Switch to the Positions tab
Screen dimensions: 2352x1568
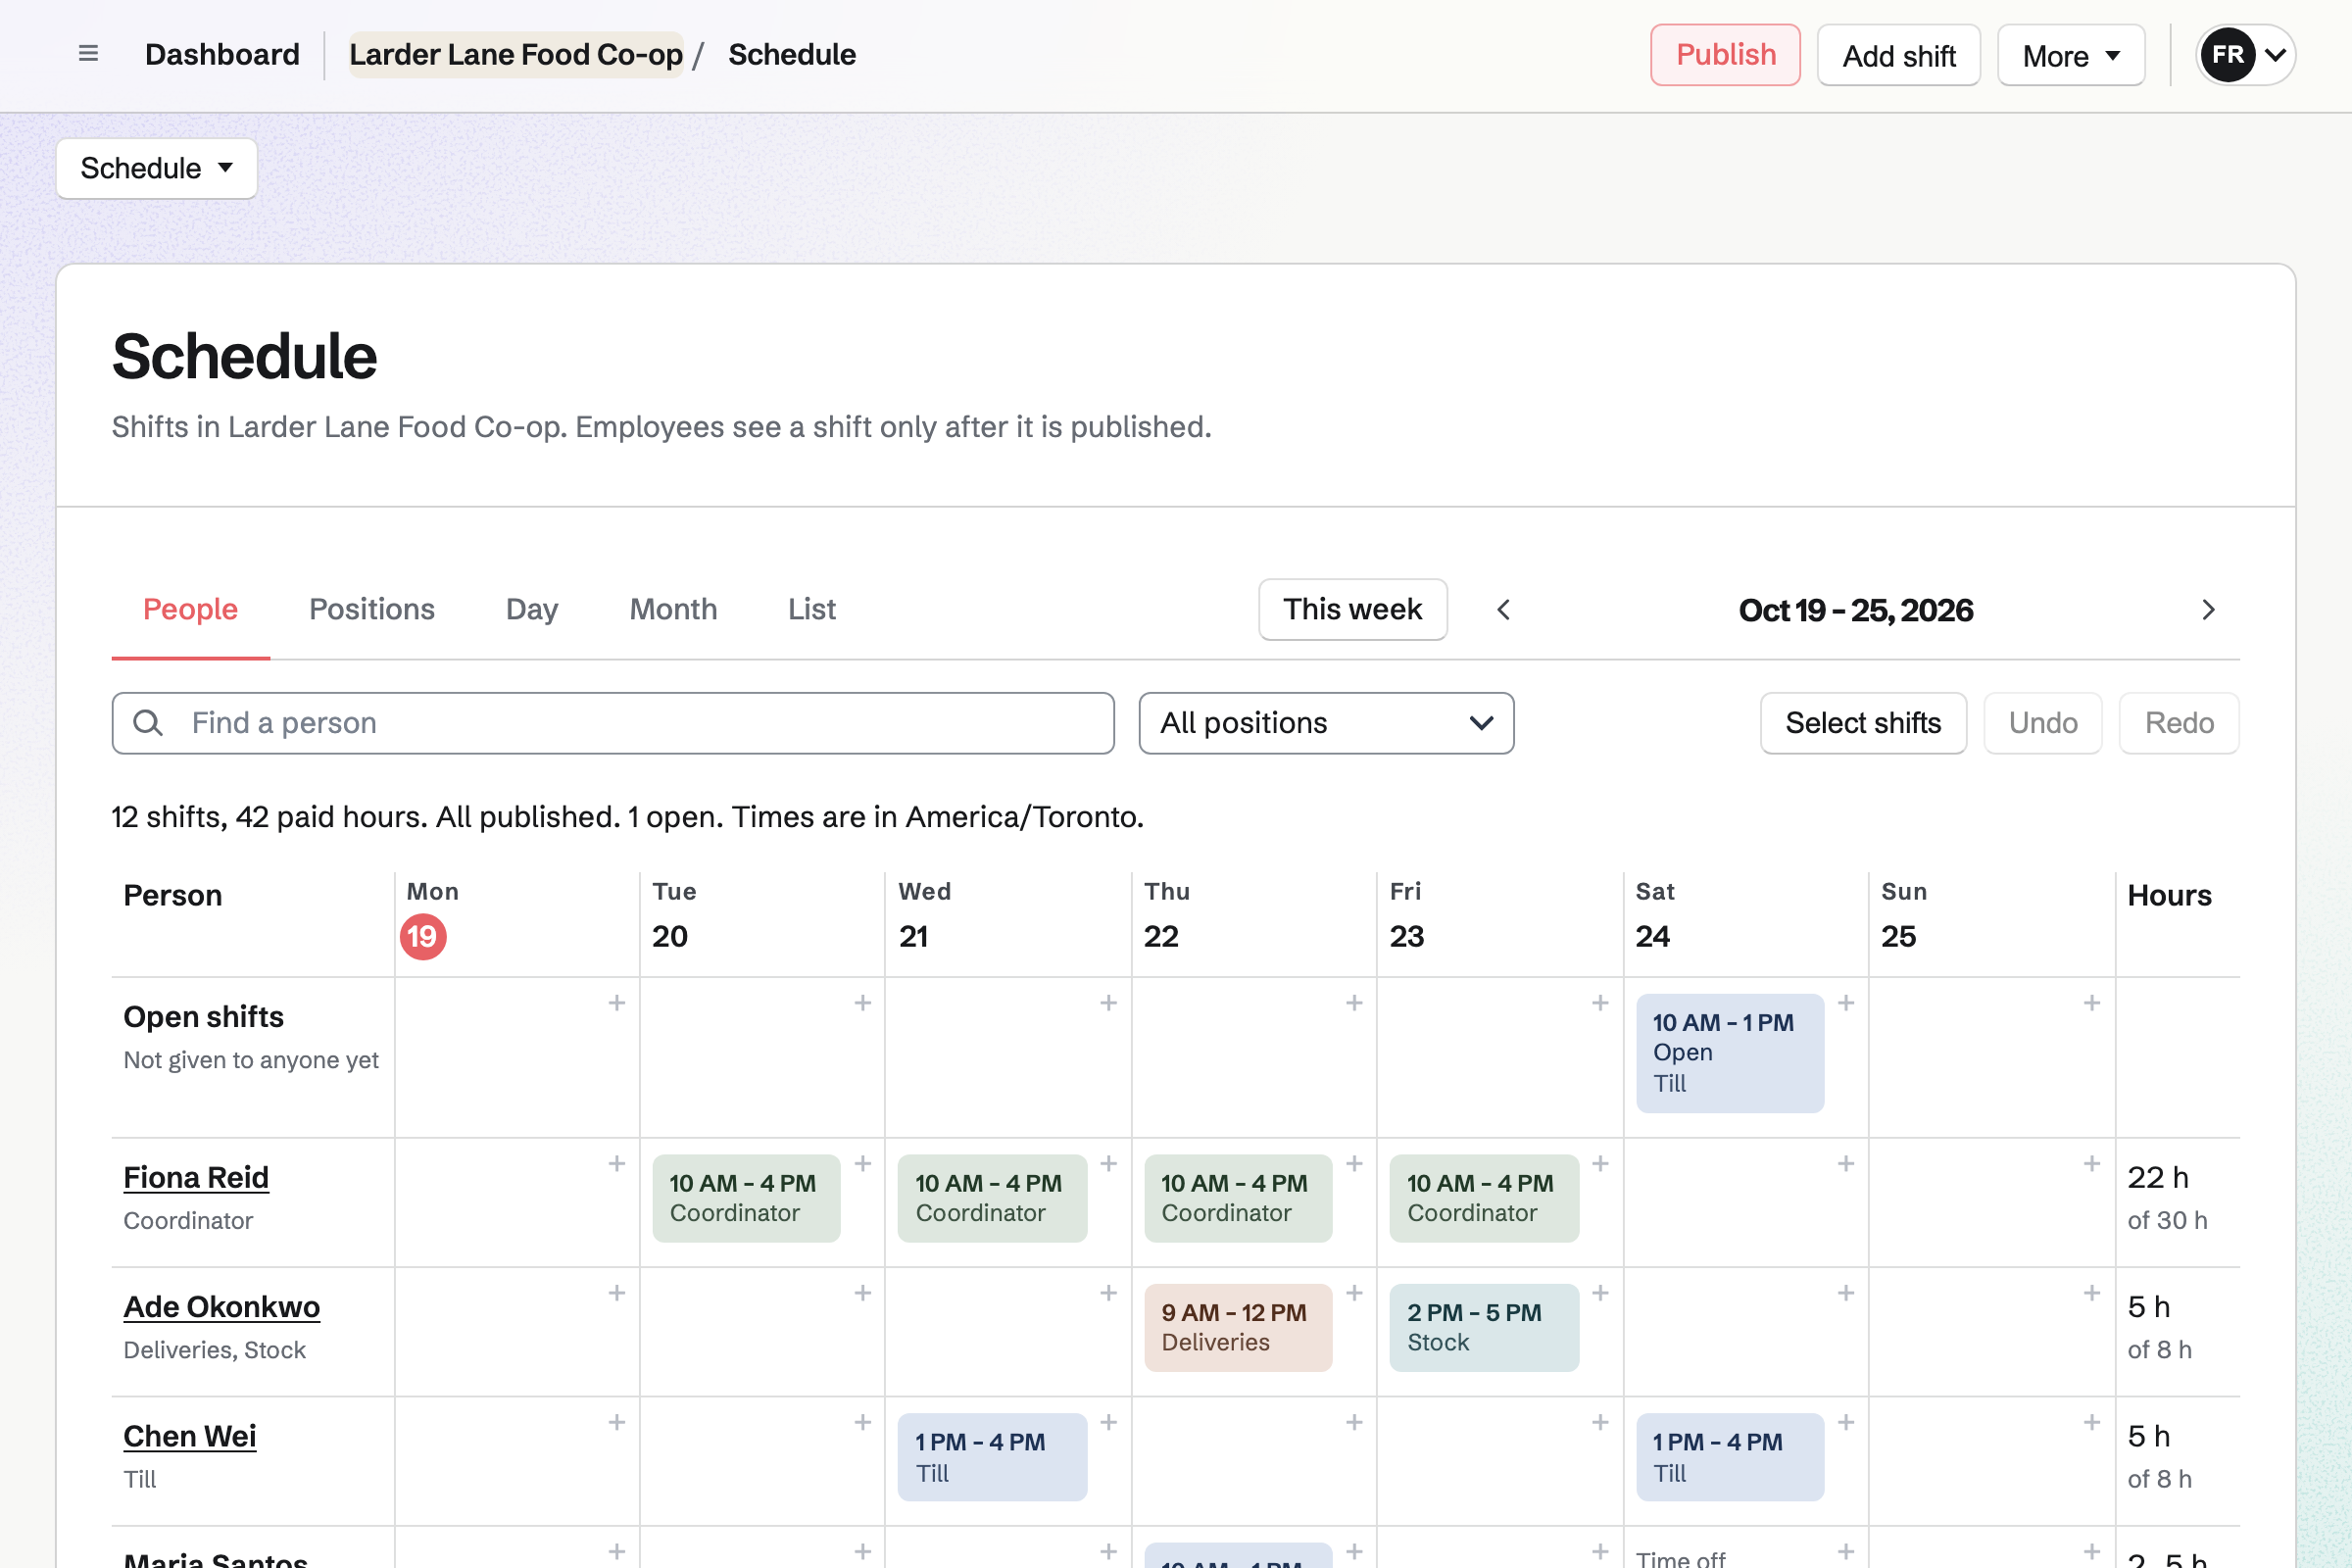coord(371,609)
